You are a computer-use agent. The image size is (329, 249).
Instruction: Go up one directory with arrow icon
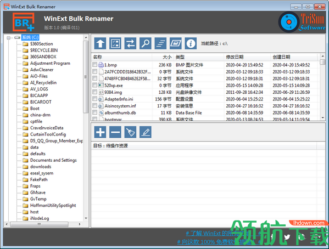pos(100,43)
